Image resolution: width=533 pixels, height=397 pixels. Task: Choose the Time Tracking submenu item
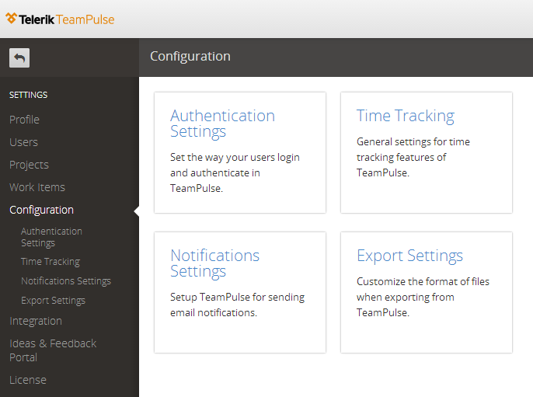51,261
